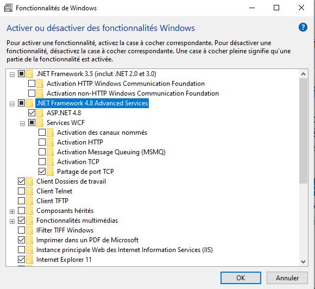This screenshot has height=289, width=315.
Task: Click folder icon beside IFilter TIFF Windows
Action: (x=29, y=230)
